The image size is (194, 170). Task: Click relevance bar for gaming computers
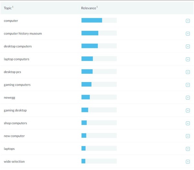pyautogui.click(x=99, y=84)
